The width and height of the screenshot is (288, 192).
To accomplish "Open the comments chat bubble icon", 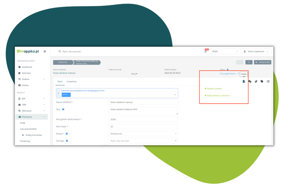I will tap(250, 82).
